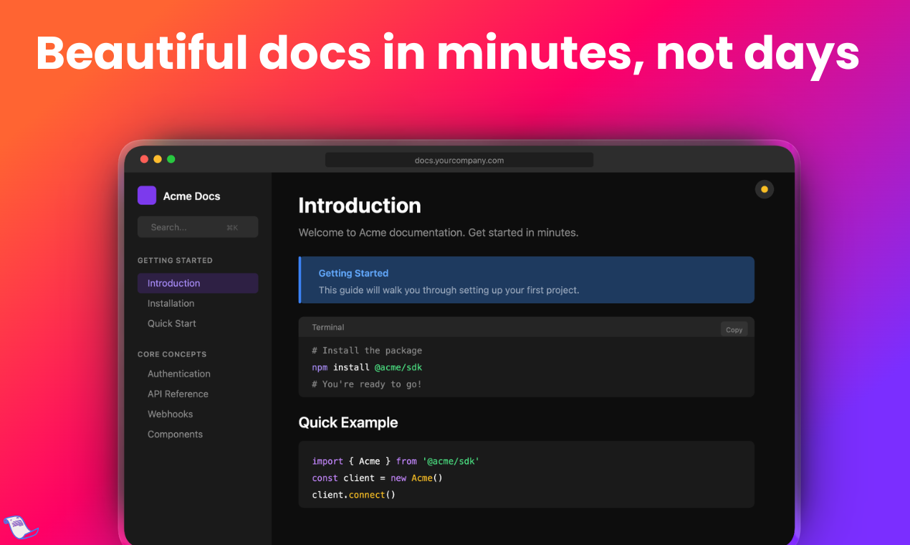Open the Components page

coord(175,434)
